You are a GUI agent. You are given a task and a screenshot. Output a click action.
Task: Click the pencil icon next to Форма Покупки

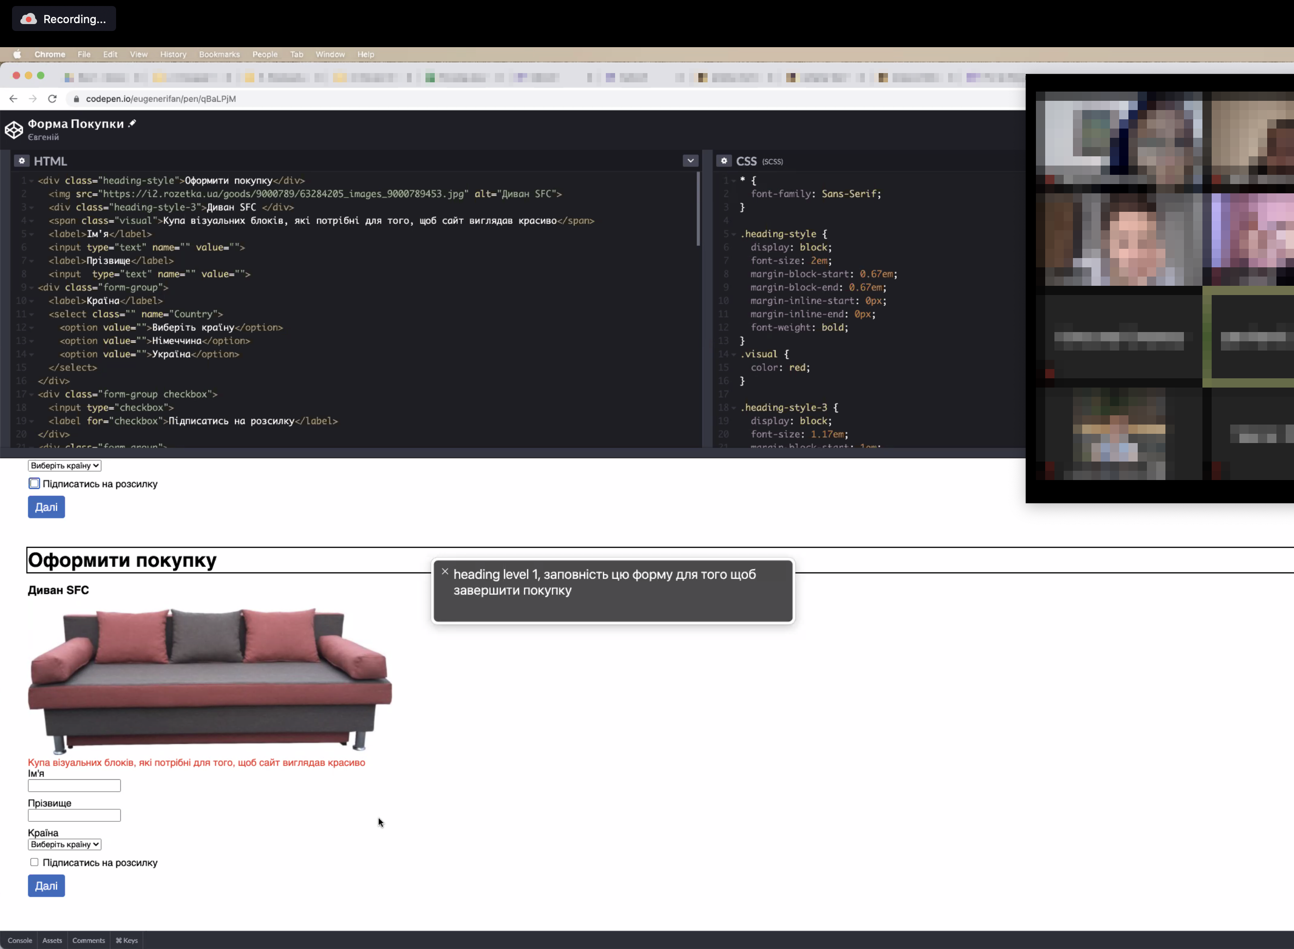point(132,123)
